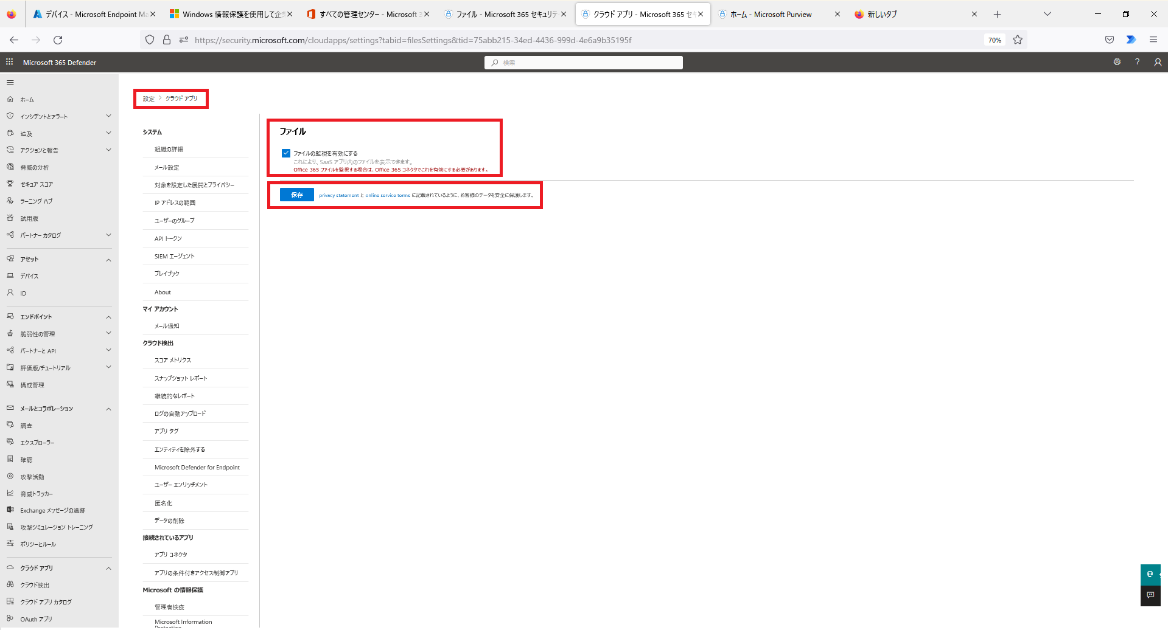Click the Exchange メッセージの追跡 icon

10,510
